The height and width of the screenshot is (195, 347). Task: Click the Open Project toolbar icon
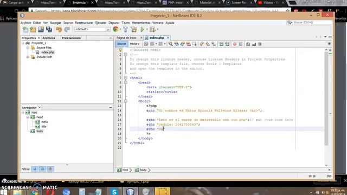pos(41,29)
